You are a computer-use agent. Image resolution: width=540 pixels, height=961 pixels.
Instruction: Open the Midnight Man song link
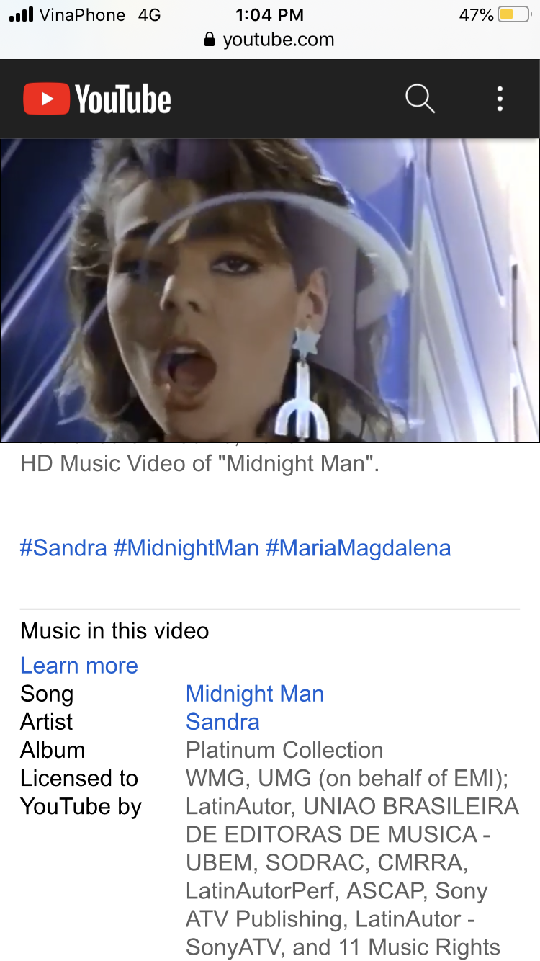coord(255,694)
